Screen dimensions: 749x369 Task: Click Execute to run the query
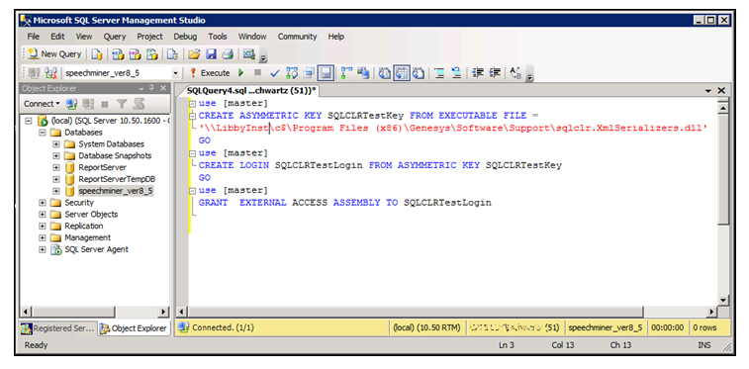[210, 73]
